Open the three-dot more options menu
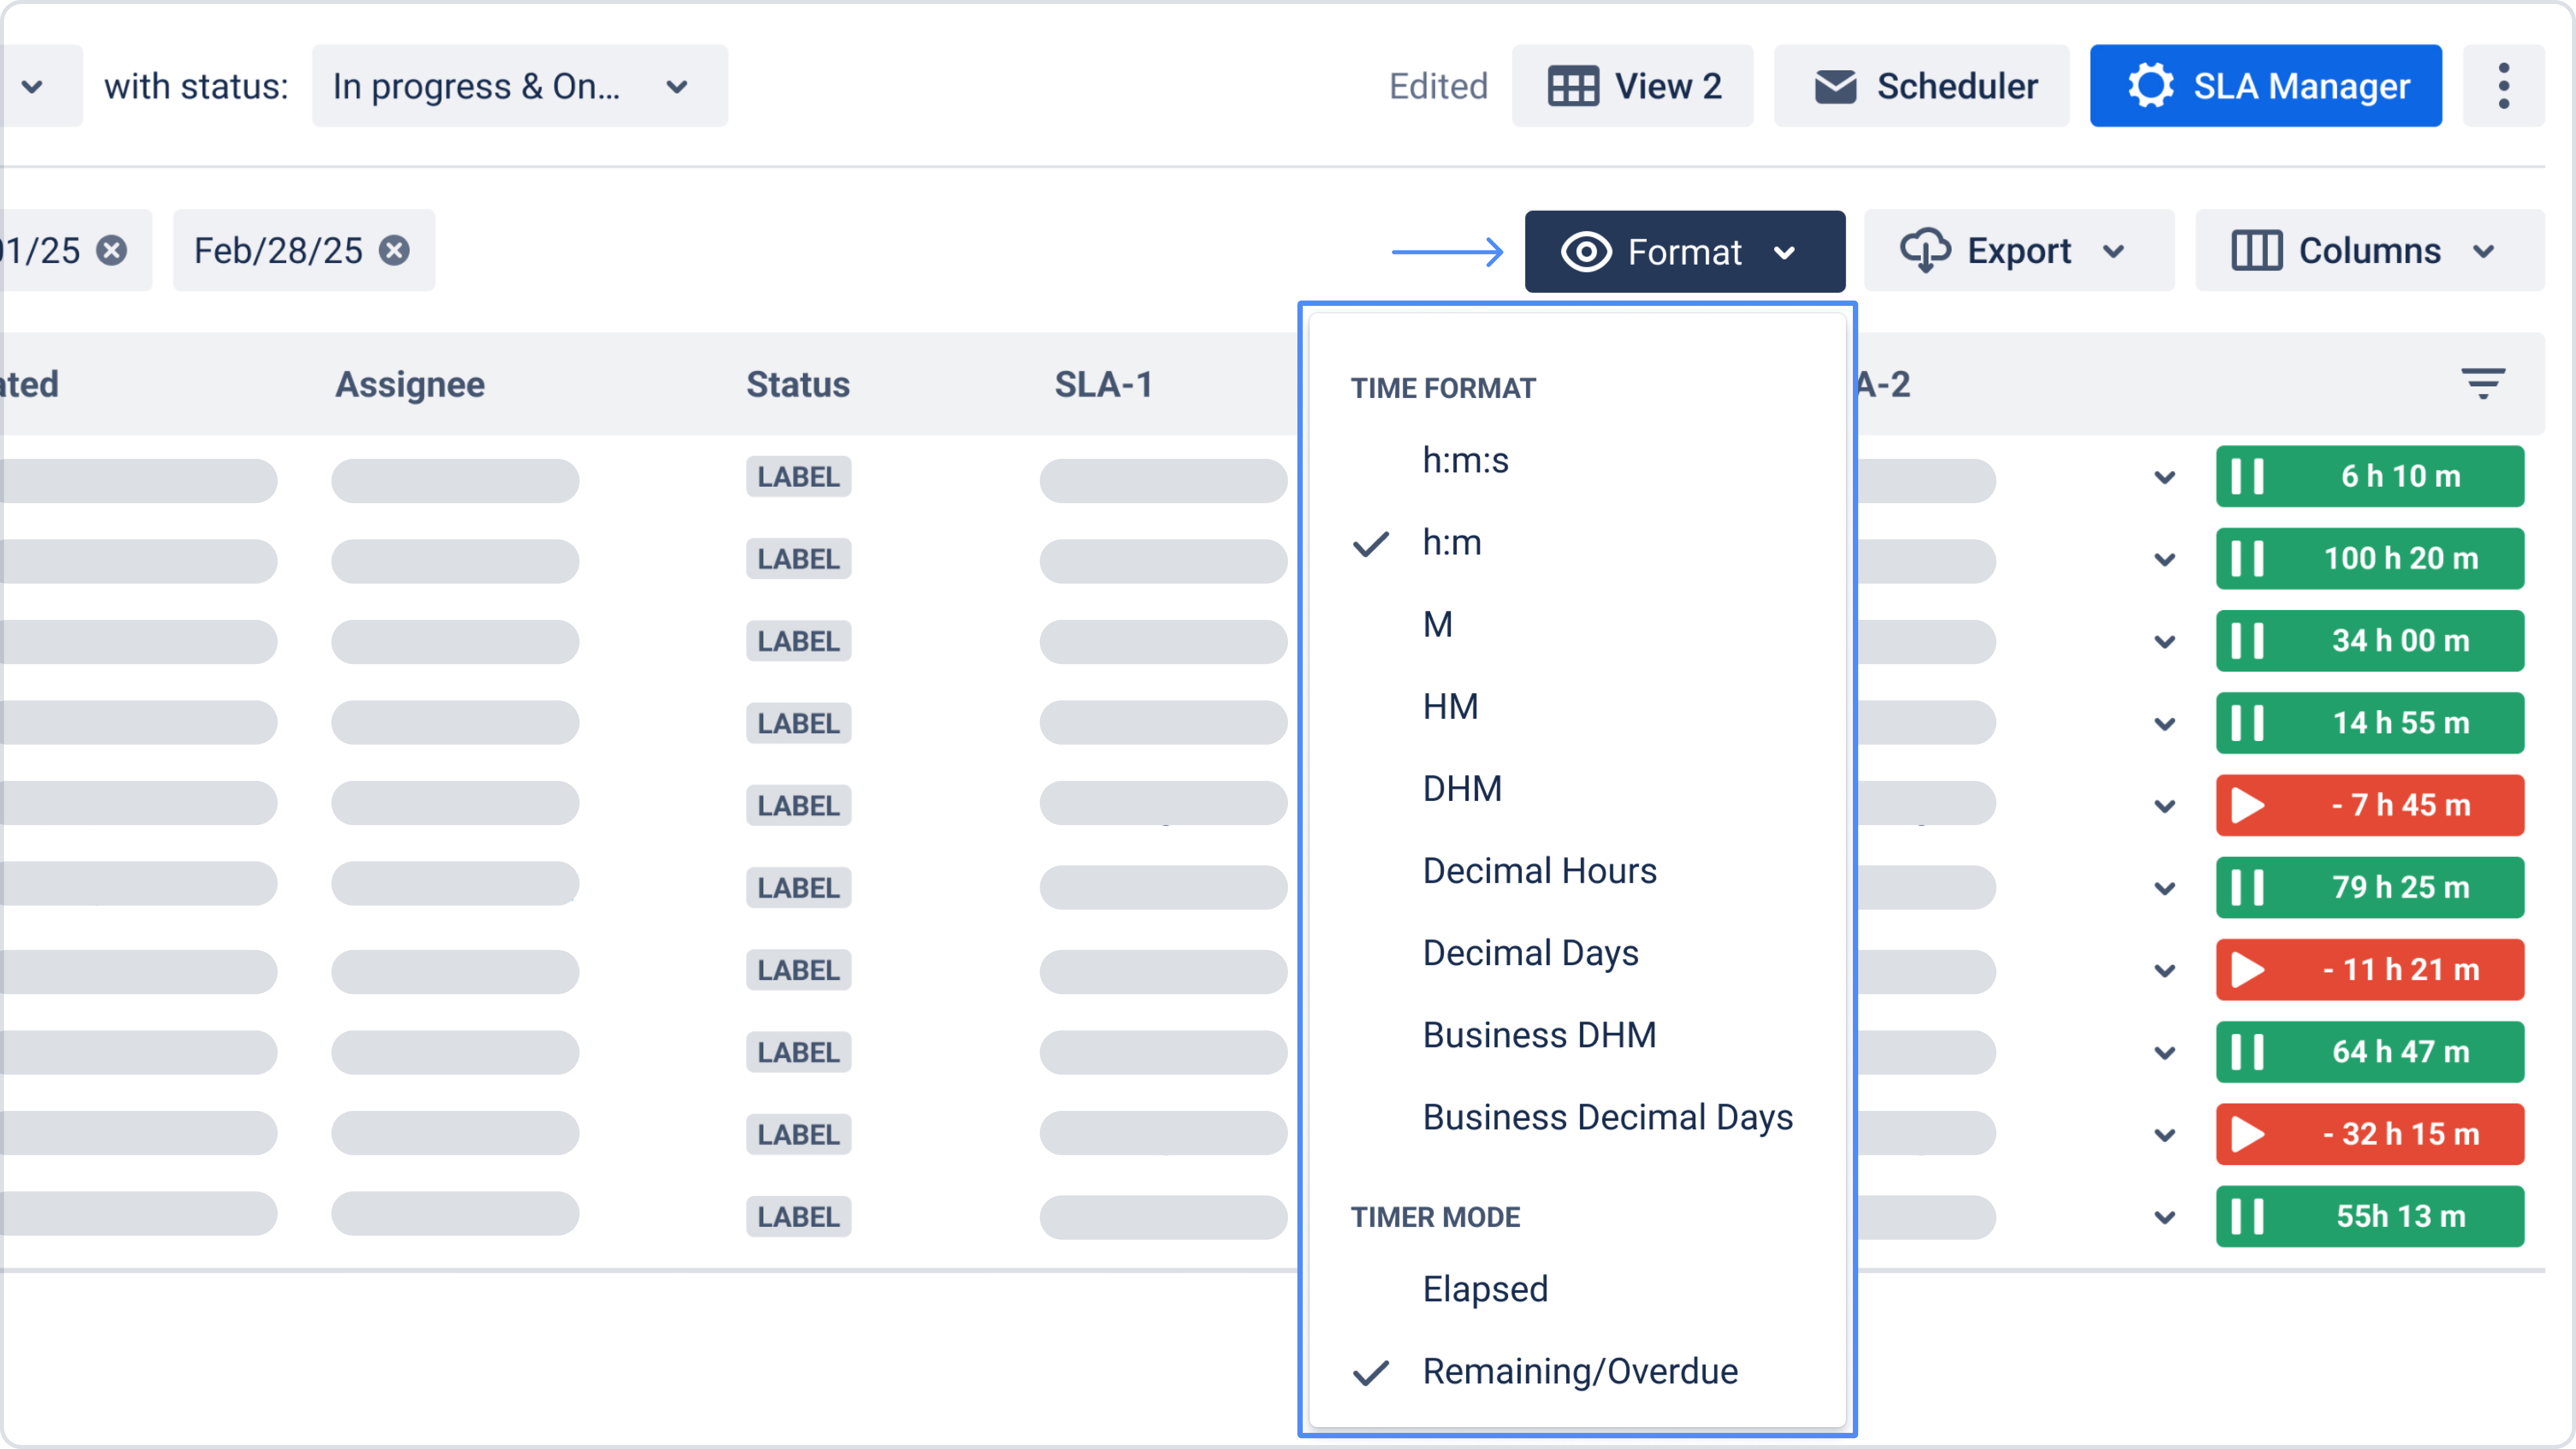2576x1449 pixels. pyautogui.click(x=2503, y=86)
